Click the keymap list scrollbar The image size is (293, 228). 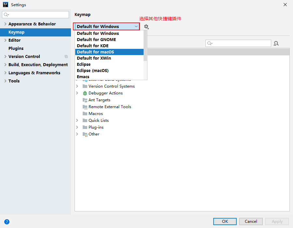[145, 46]
